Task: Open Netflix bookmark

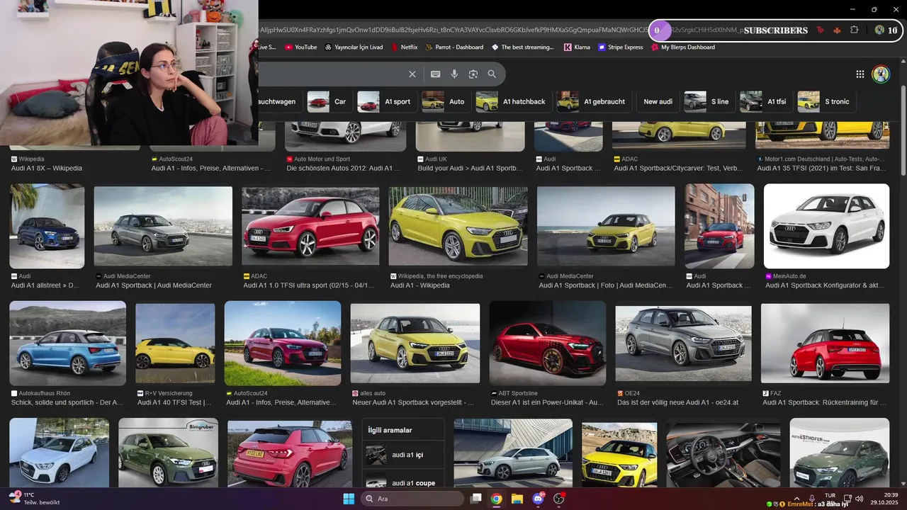Action: pyautogui.click(x=404, y=47)
